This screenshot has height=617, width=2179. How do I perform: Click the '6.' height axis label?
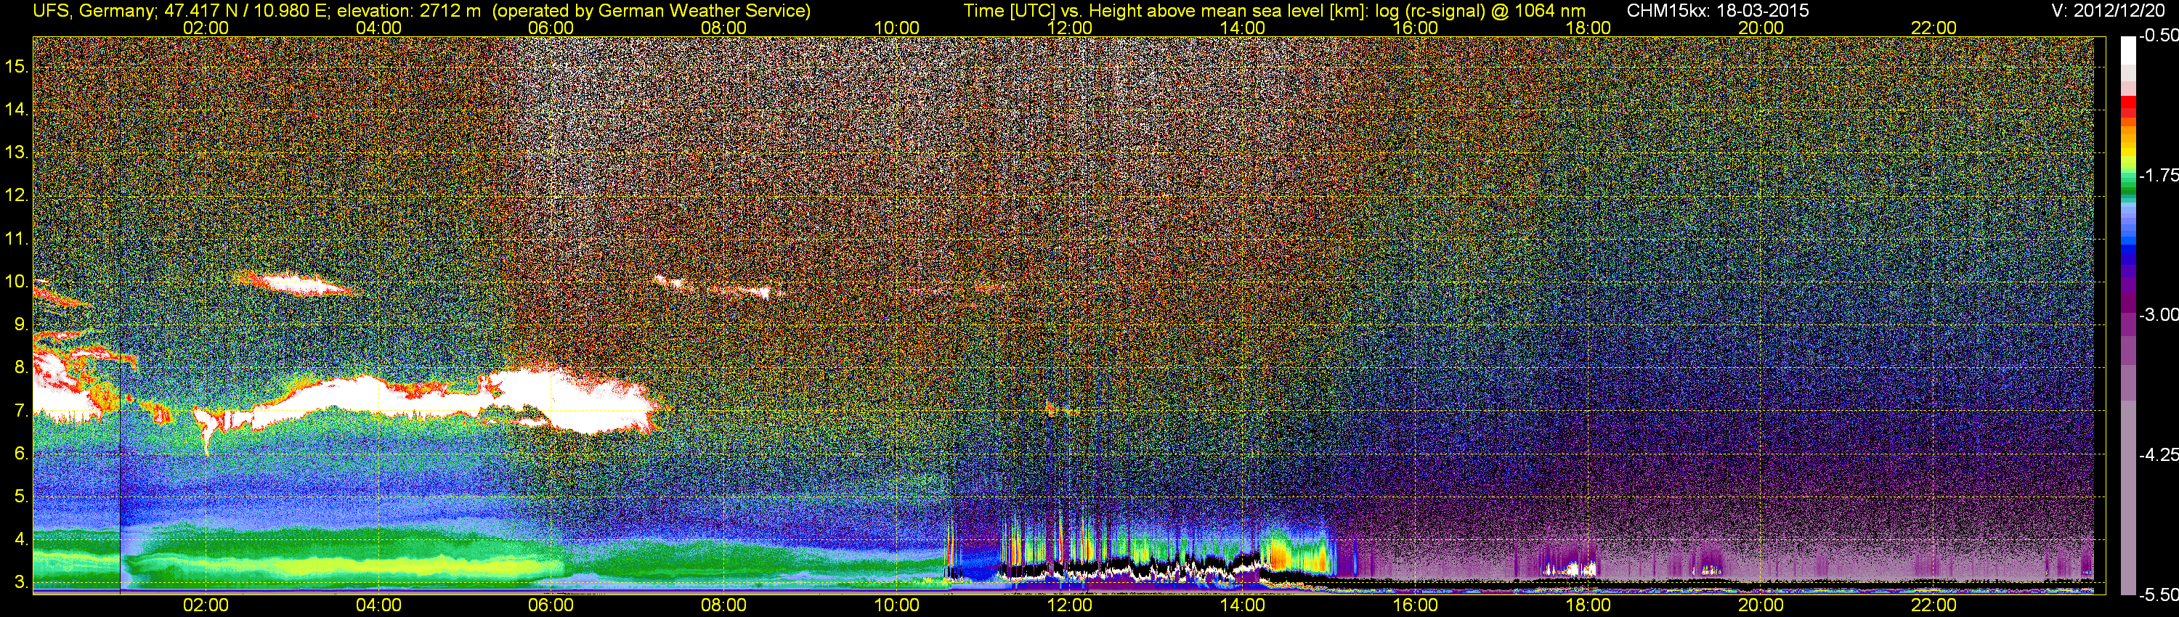click(x=21, y=453)
